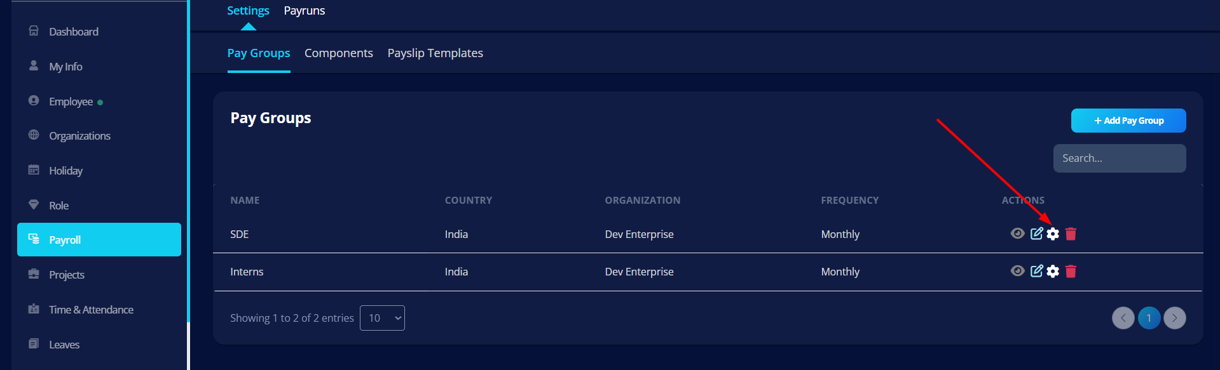
Task: Click the My Info person icon
Action: pyautogui.click(x=34, y=65)
